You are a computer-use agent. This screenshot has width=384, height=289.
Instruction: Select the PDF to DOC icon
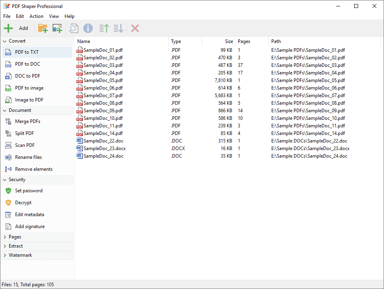click(x=8, y=64)
